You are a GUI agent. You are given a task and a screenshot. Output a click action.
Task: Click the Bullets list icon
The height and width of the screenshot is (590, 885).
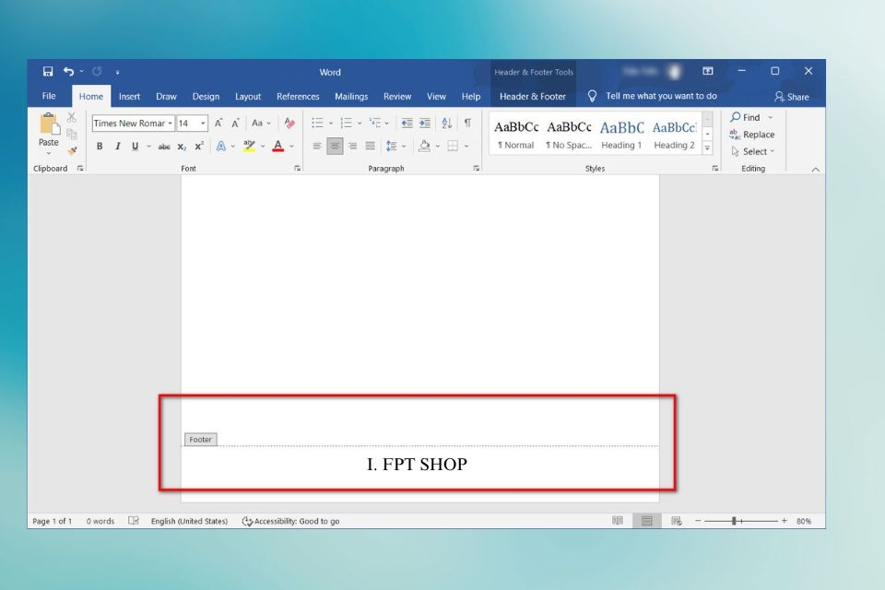click(317, 124)
